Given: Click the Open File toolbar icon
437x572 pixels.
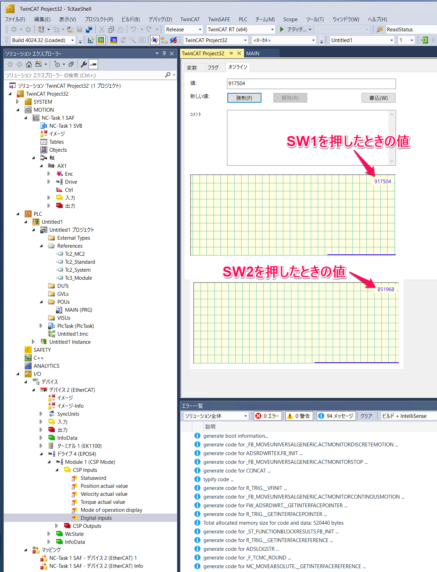Looking at the screenshot, I should click(70, 30).
